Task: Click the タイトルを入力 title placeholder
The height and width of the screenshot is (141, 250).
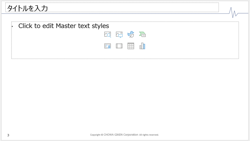Action: coord(27,8)
